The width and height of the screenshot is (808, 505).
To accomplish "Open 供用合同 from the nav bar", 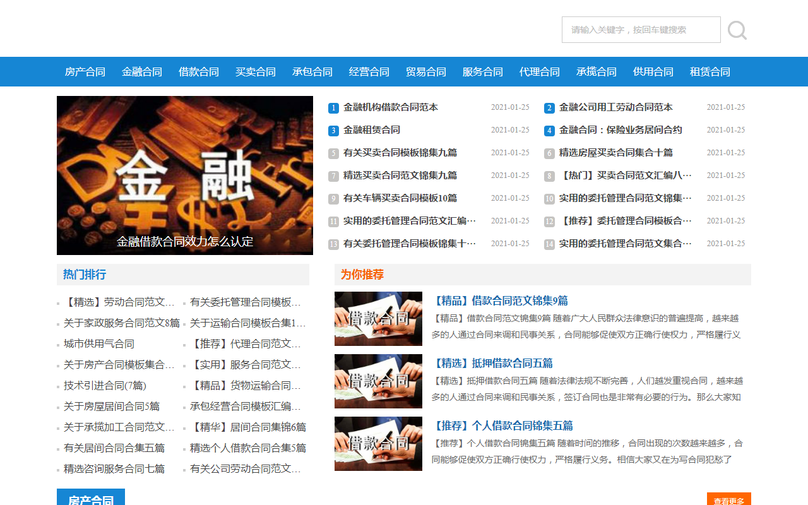I will click(x=653, y=72).
